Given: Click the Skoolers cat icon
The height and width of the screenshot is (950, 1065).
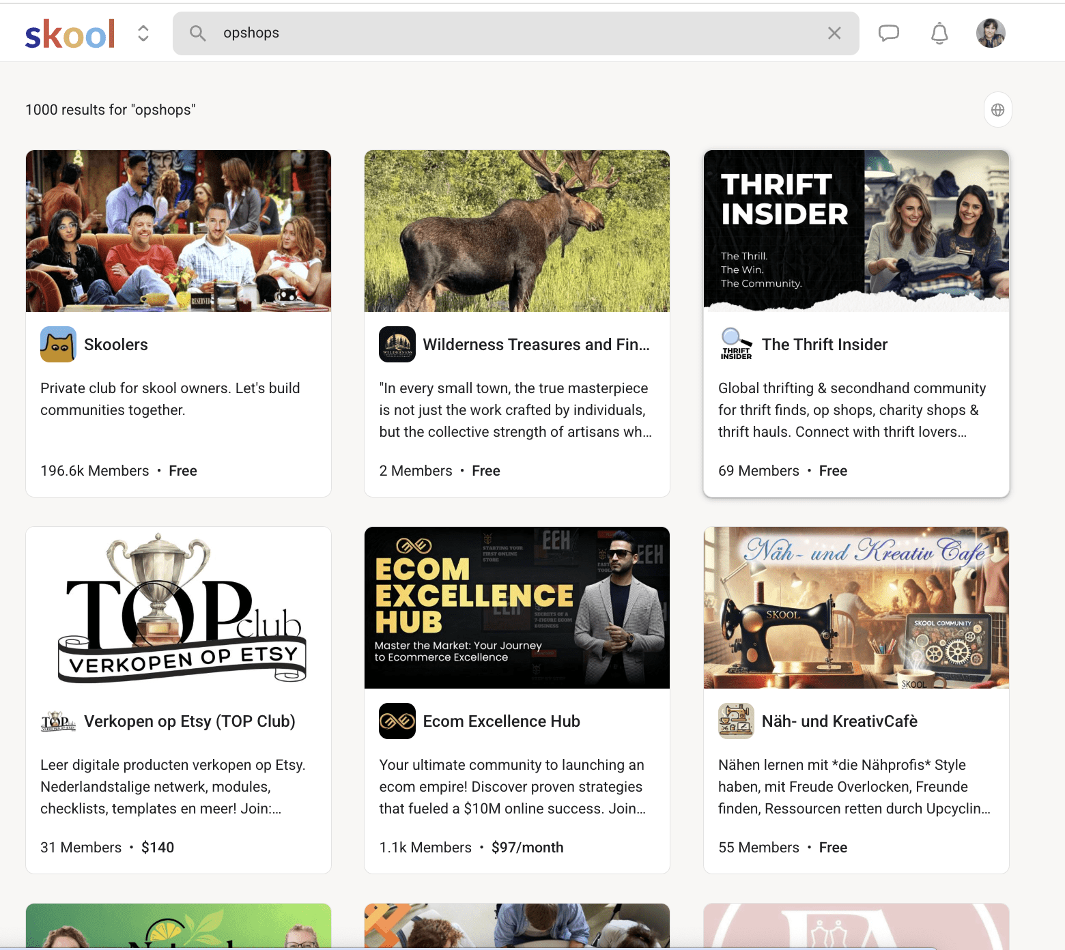Looking at the screenshot, I should tap(58, 345).
